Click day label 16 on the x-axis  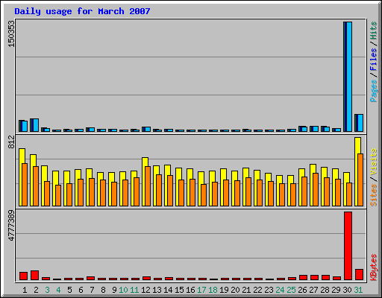click(190, 290)
